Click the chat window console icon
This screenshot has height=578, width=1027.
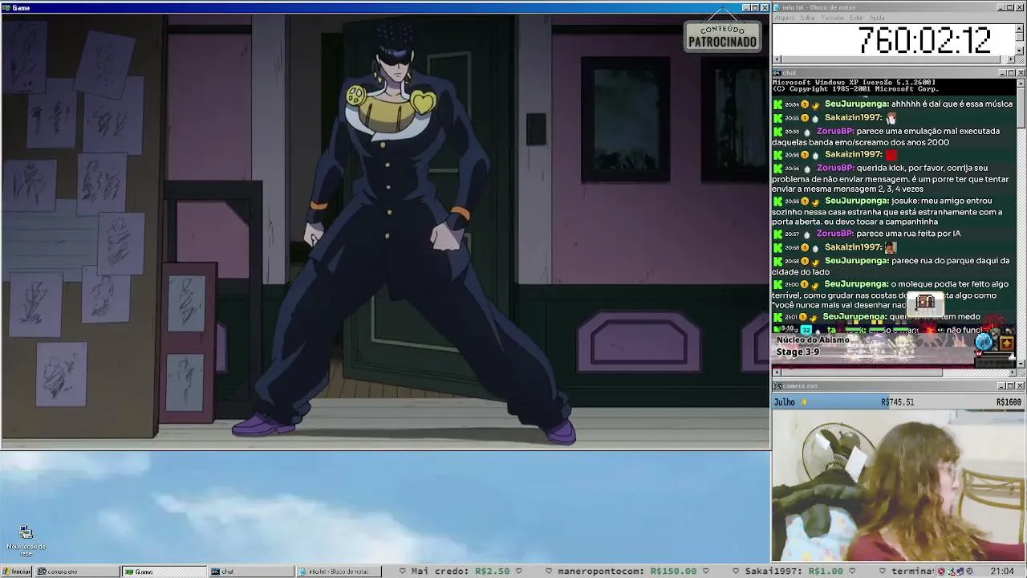point(777,73)
